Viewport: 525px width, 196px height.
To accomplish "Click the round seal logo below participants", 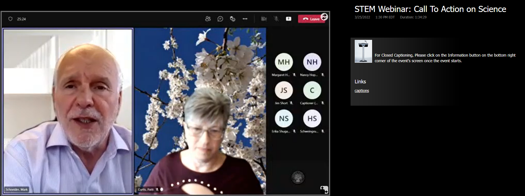I will point(298,178).
